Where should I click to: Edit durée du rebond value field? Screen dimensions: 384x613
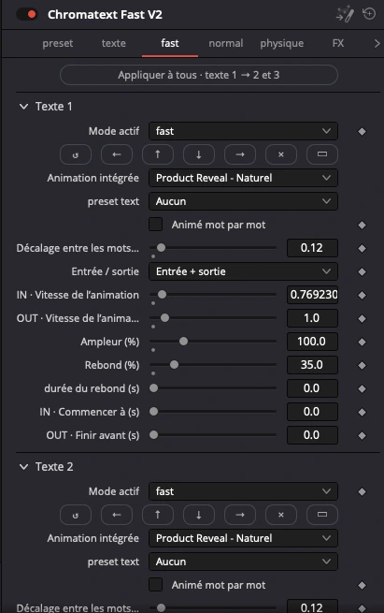click(312, 388)
